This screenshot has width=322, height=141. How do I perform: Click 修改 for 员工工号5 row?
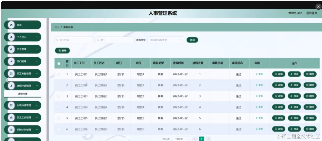click(x=294, y=118)
